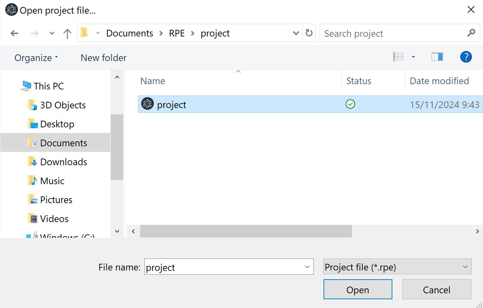Create a New folder
The image size is (483, 308).
104,58
